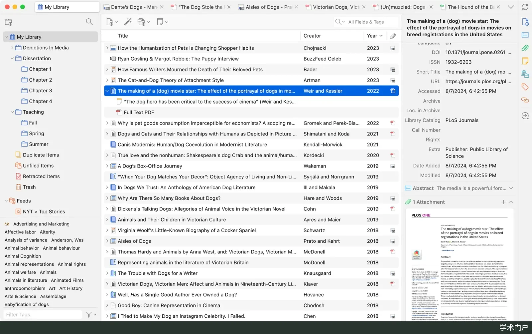This screenshot has width=532, height=334.
Task: Expand the Depictions In Media collection
Action: [x=12, y=48]
